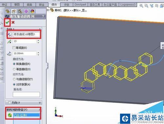The height and width of the screenshot is (124, 164).
Task: Switch to the 草图 tab
Action: coord(17,5)
